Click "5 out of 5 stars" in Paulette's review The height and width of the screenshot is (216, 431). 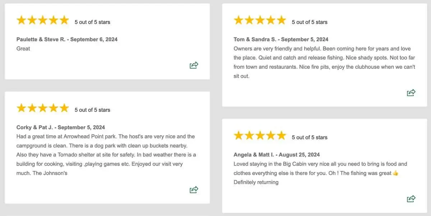[x=92, y=22]
